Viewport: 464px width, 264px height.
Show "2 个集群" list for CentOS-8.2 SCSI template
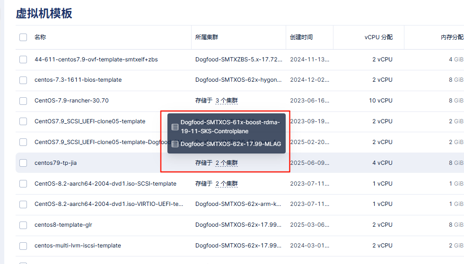227,184
